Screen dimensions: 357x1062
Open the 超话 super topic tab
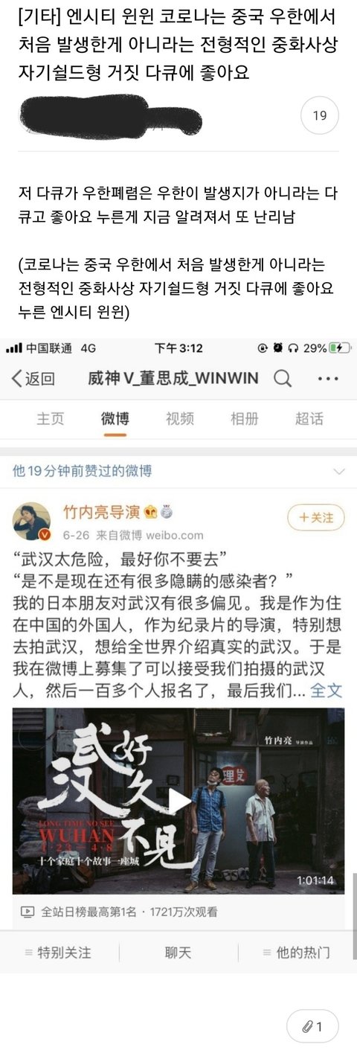tap(309, 418)
